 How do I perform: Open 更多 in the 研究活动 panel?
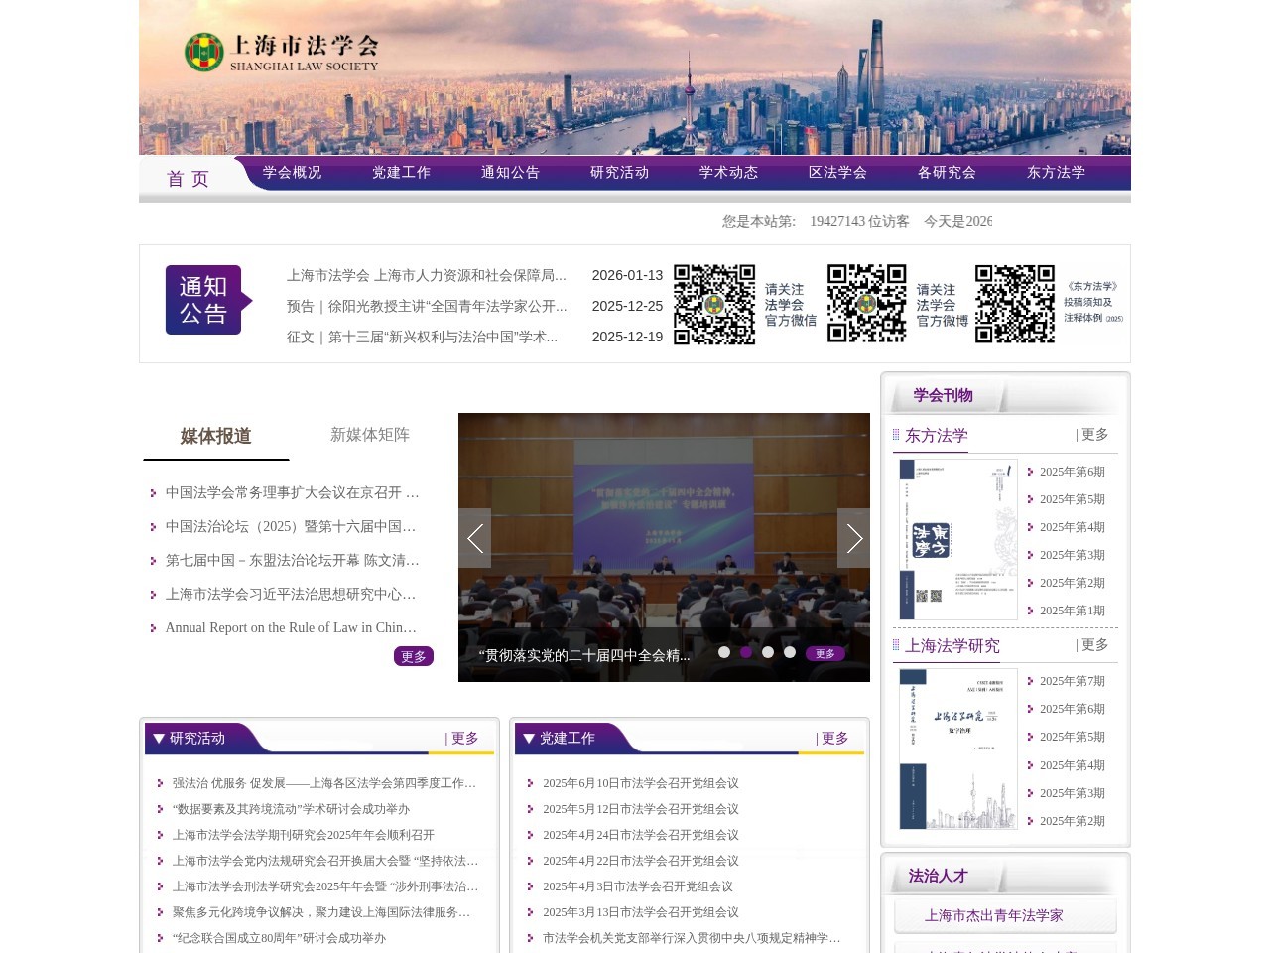pyautogui.click(x=462, y=739)
